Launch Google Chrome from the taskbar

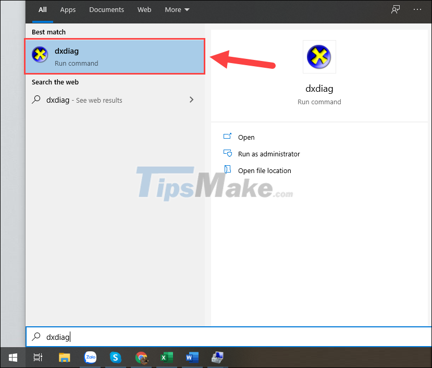(x=141, y=358)
